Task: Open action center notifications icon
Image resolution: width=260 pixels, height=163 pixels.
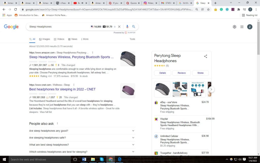Action: click(x=244, y=159)
